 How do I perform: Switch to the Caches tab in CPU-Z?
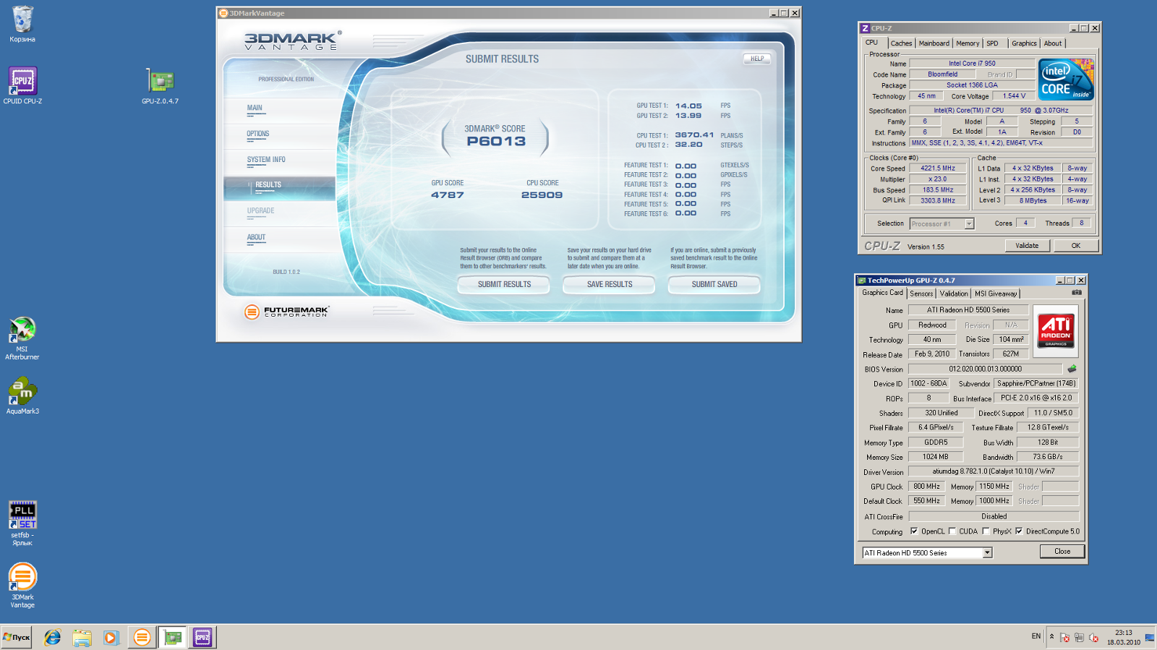[x=901, y=43]
